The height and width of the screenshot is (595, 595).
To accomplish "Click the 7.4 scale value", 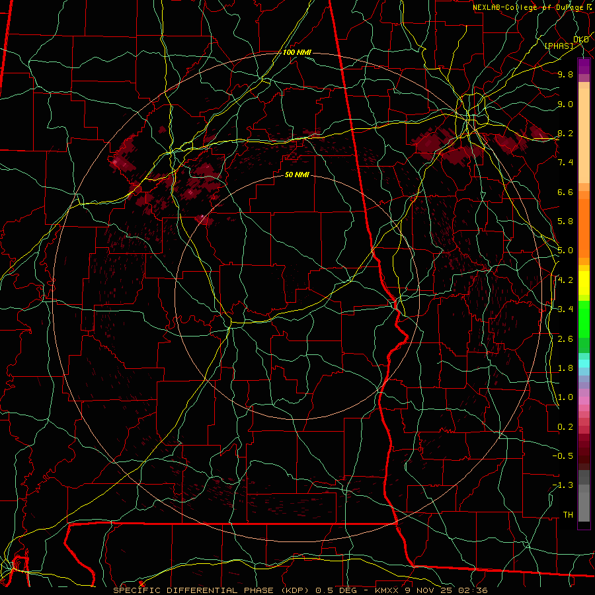I will [x=565, y=163].
